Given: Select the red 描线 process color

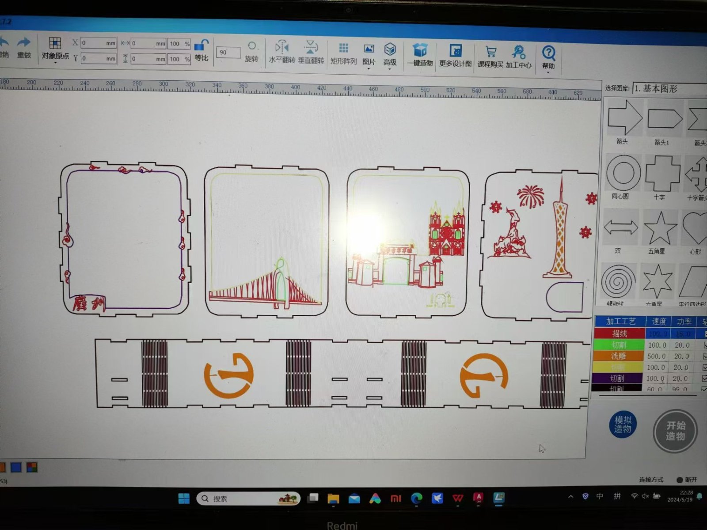Looking at the screenshot, I should tap(619, 333).
